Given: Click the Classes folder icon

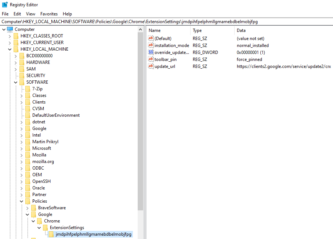Looking at the screenshot, I should pyautogui.click(x=28, y=95).
